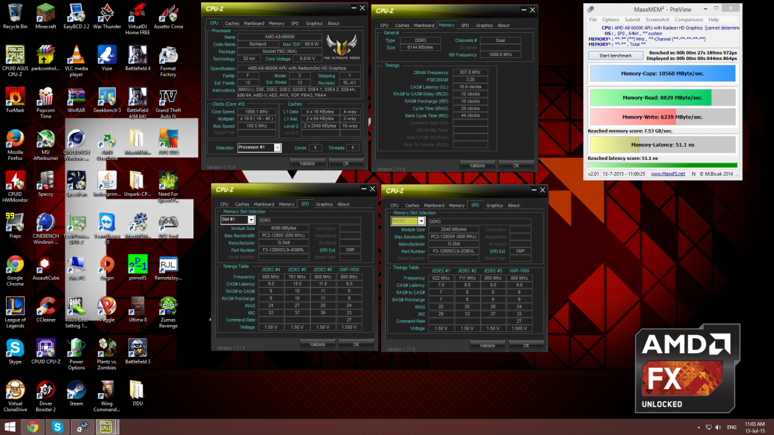Select the Battlefield 3 desktop icon
The height and width of the screenshot is (435, 774).
137,351
